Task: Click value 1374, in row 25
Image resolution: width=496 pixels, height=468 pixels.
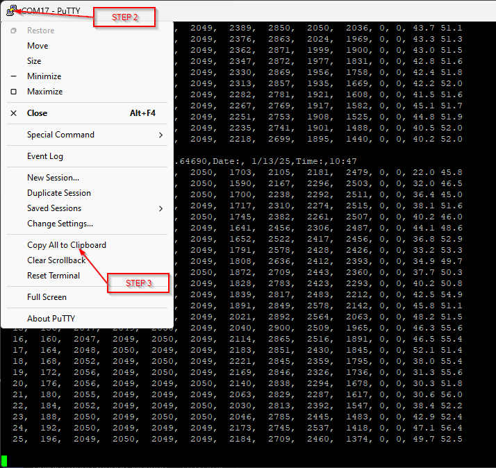Action: click(x=359, y=439)
